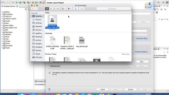The height and width of the screenshot is (95, 169).
Task: Click the Cancel button in wizard
Action: tap(130, 89)
